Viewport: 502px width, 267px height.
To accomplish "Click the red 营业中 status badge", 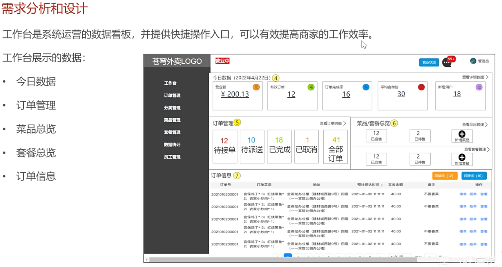I will (222, 61).
